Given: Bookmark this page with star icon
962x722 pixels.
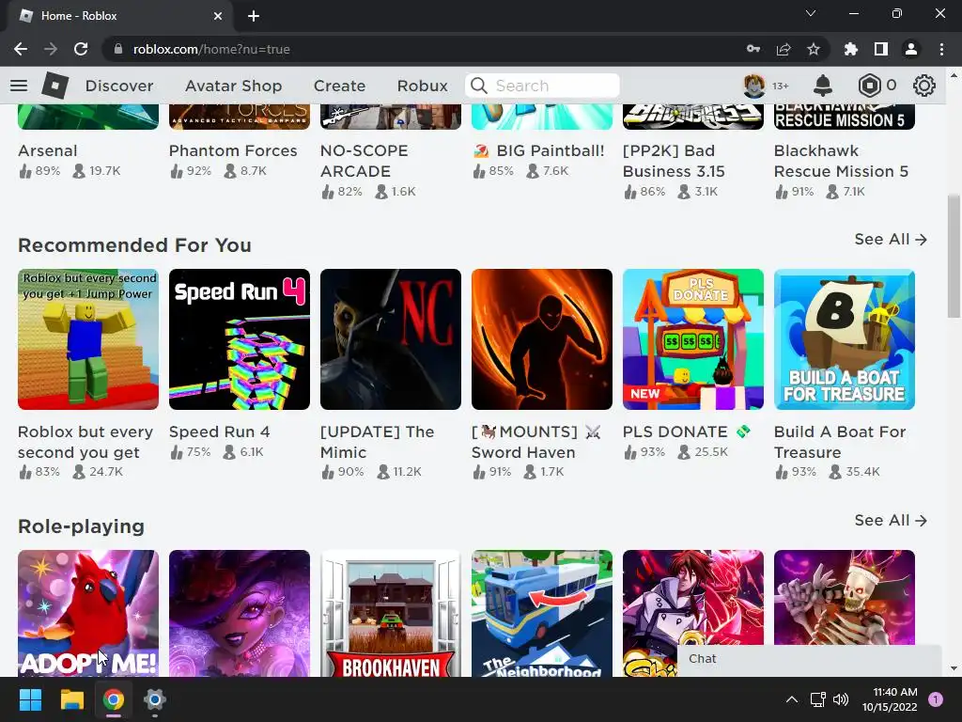Looking at the screenshot, I should click(x=814, y=49).
